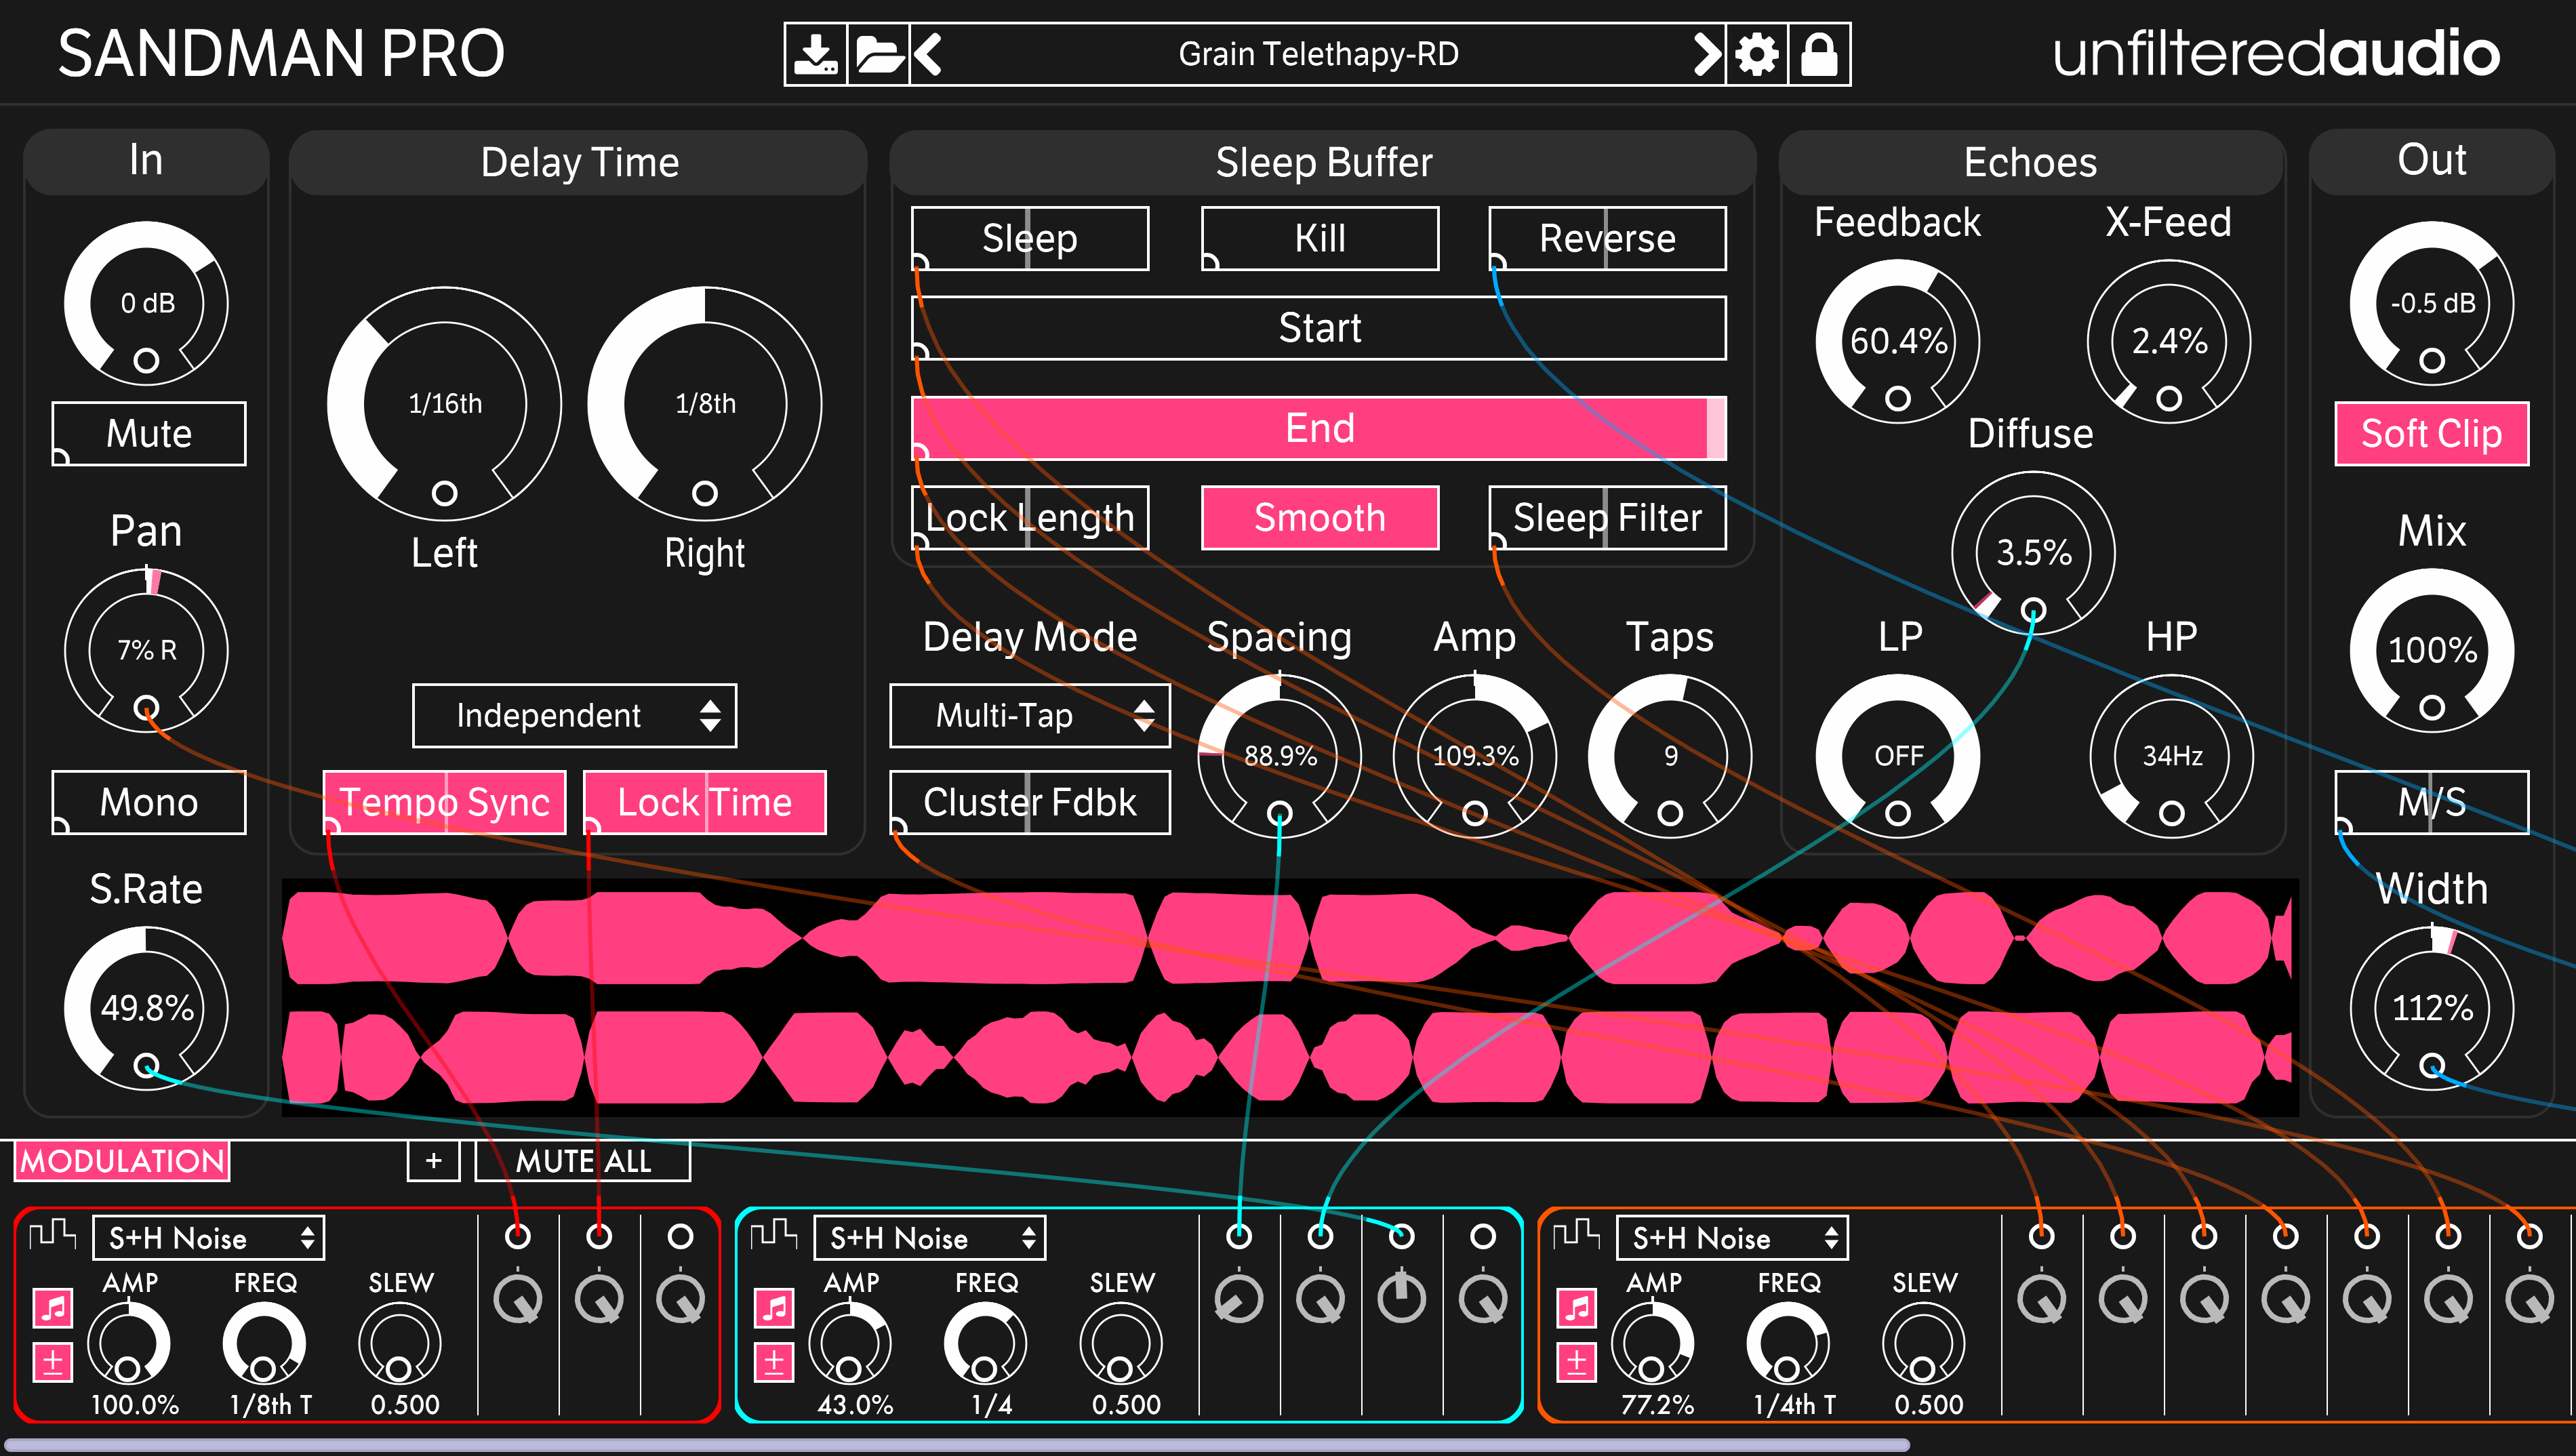Click cyan modulator FREQ knob 1/4
This screenshot has height=1456, width=2576.
coord(985,1345)
